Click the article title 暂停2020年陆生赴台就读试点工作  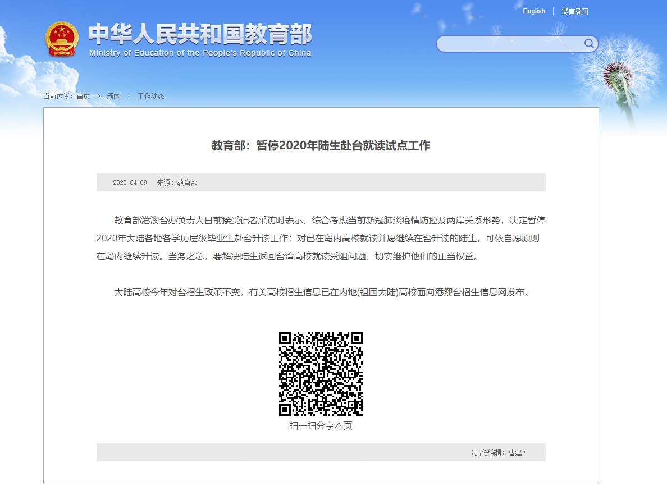(321, 145)
